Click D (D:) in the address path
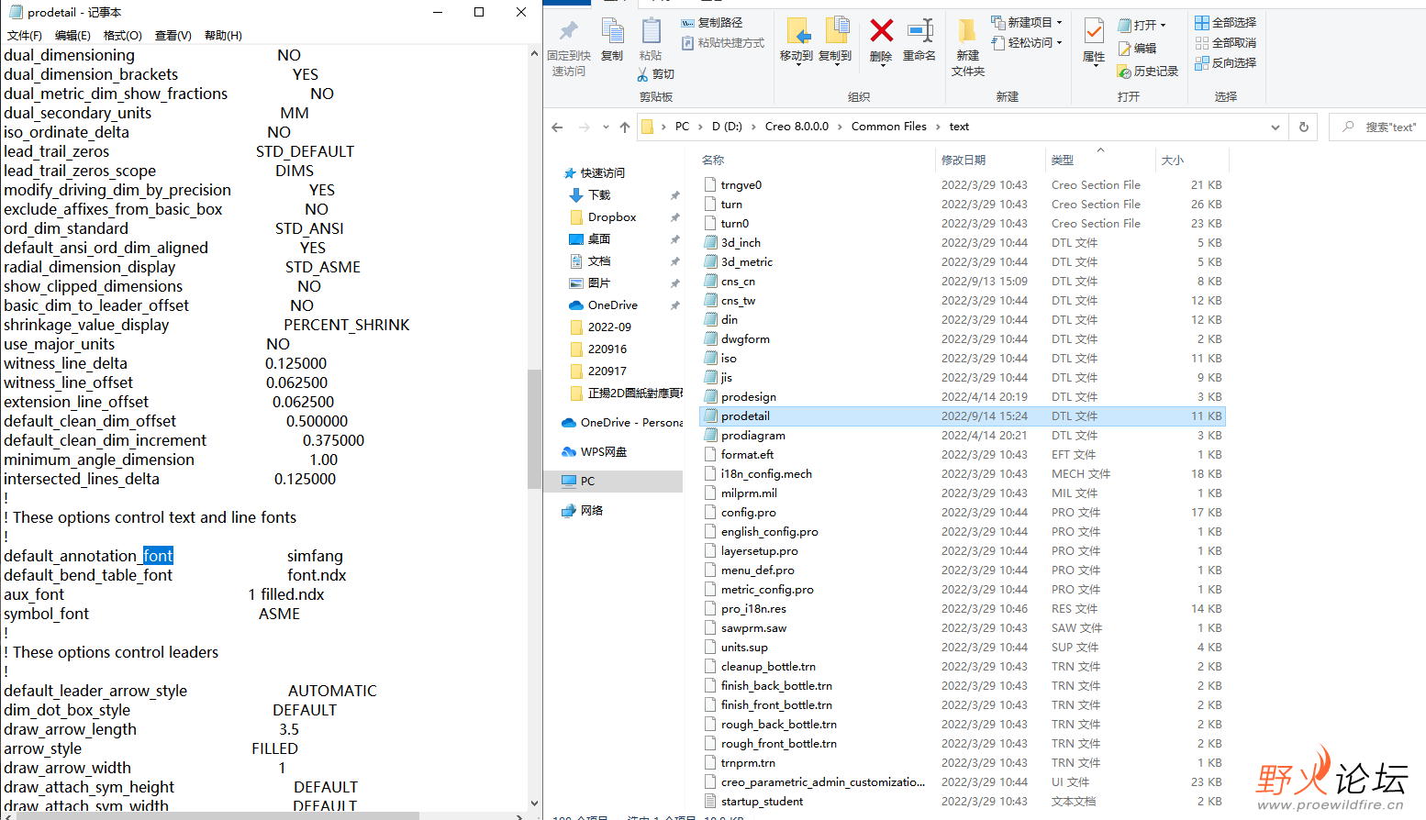The height and width of the screenshot is (820, 1426). coord(727,127)
